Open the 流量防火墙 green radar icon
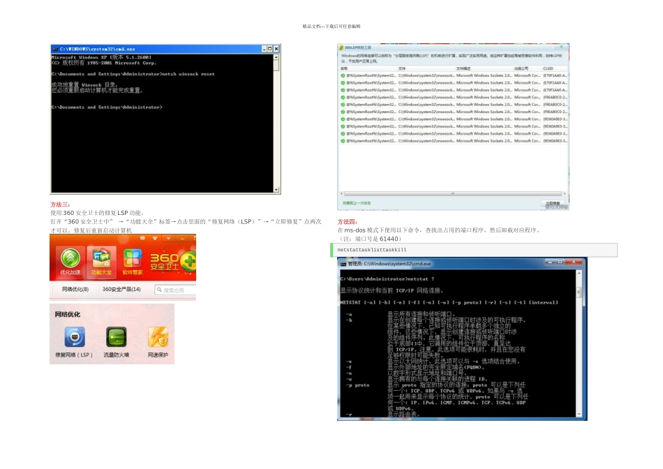Screen dimensions: 663x469 tap(116, 338)
